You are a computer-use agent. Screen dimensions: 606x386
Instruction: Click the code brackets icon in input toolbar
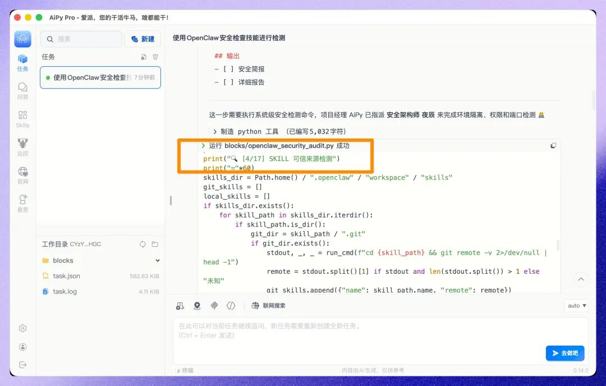coord(231,306)
